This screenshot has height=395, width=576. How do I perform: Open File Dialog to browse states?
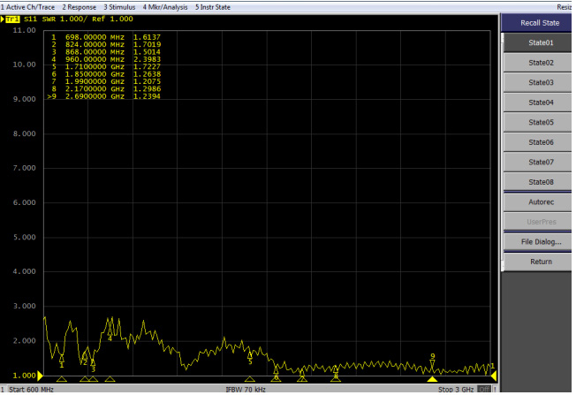click(540, 241)
